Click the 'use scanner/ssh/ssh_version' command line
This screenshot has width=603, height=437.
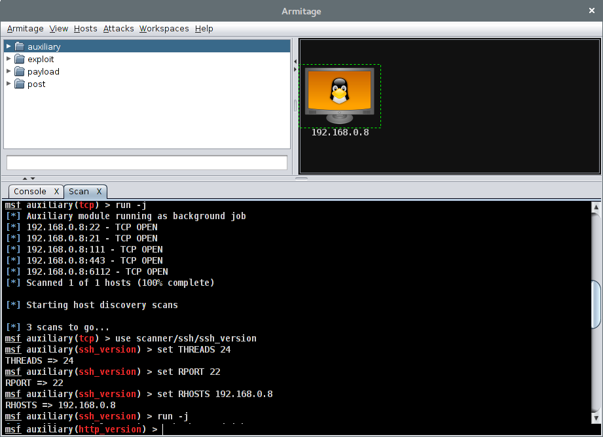(x=131, y=339)
